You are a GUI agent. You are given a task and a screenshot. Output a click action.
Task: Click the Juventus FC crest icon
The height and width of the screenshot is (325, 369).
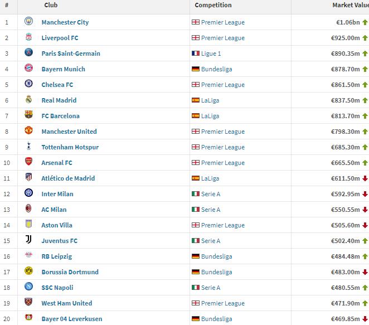tap(28, 240)
